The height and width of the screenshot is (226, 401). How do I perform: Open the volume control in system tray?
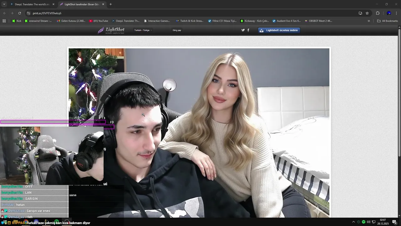pos(368,222)
